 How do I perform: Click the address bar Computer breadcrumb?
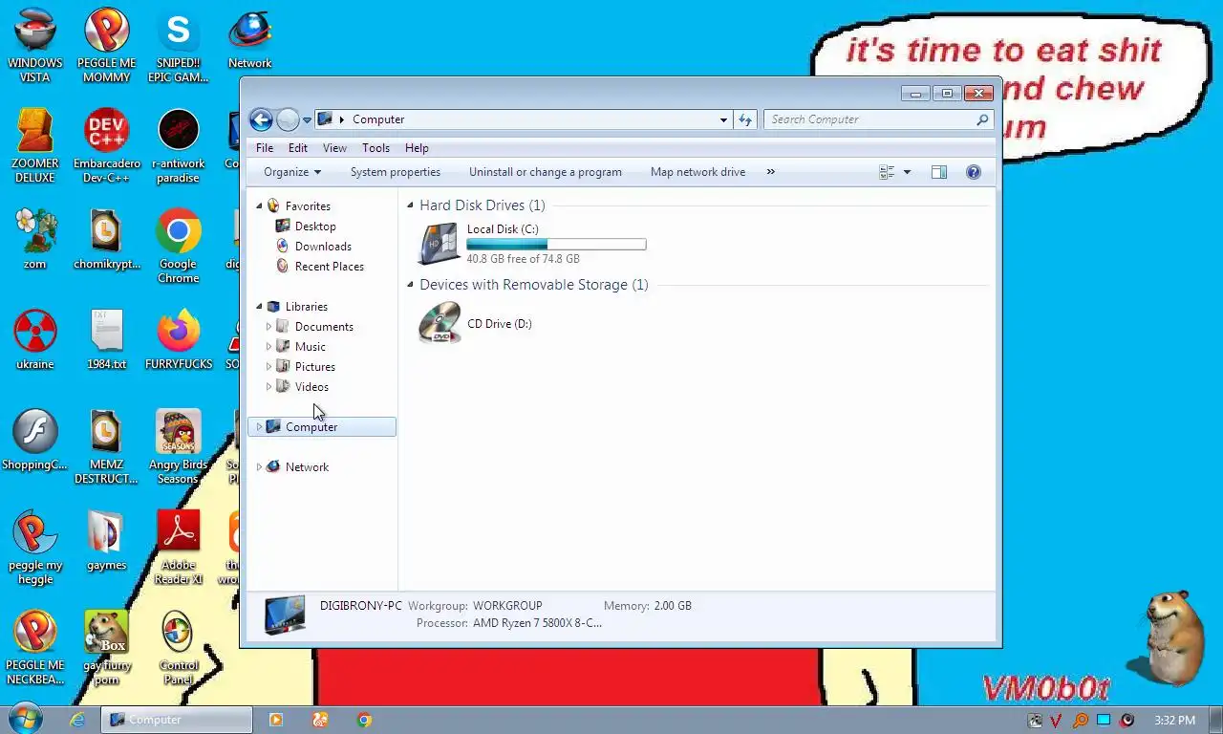pyautogui.click(x=378, y=119)
